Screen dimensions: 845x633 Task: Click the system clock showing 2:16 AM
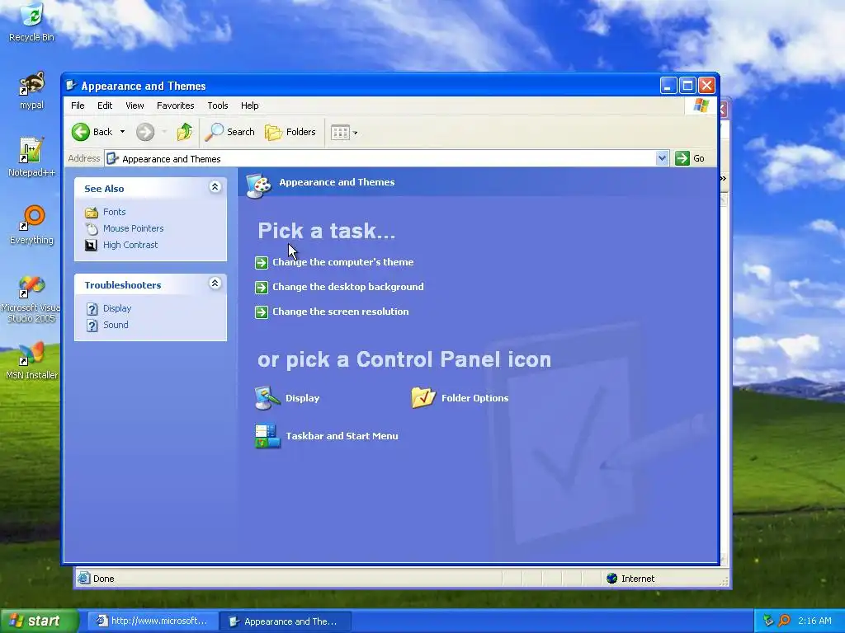coord(814,621)
